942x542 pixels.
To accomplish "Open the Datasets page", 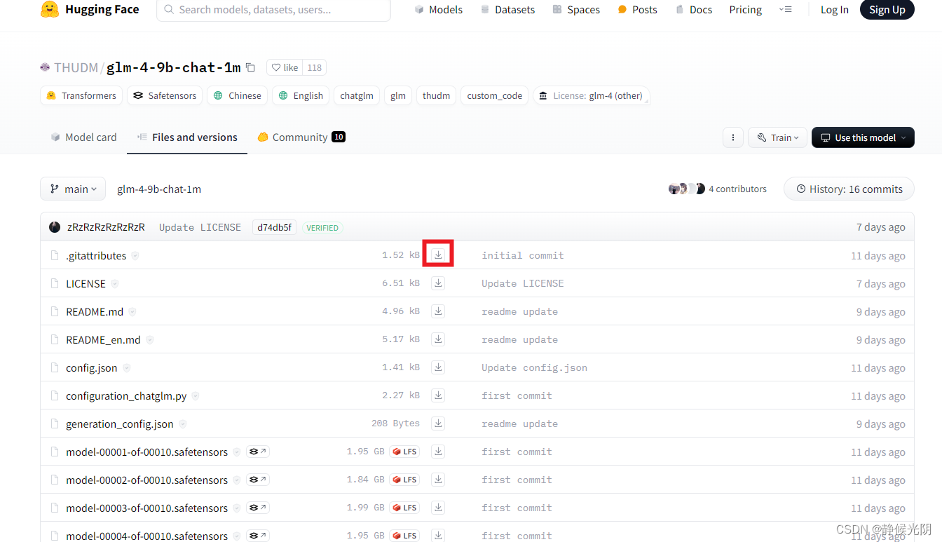I will click(507, 10).
